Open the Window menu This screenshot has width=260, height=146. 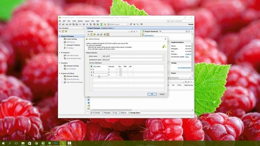[x=80, y=21]
